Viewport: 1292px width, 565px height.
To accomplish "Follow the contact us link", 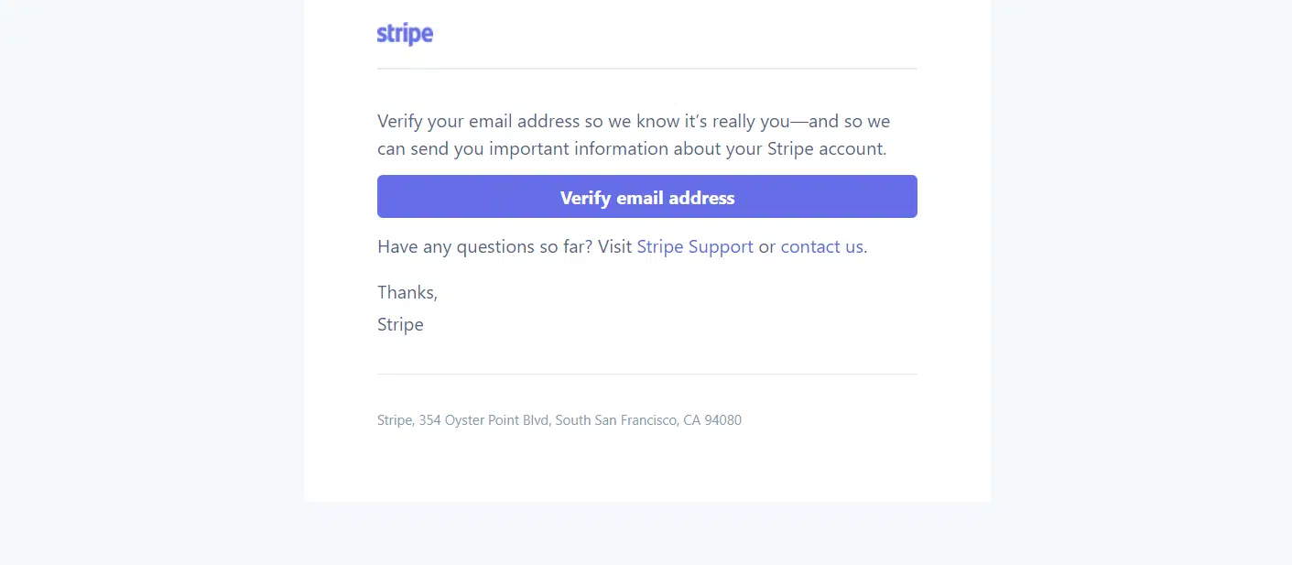I will [x=821, y=246].
